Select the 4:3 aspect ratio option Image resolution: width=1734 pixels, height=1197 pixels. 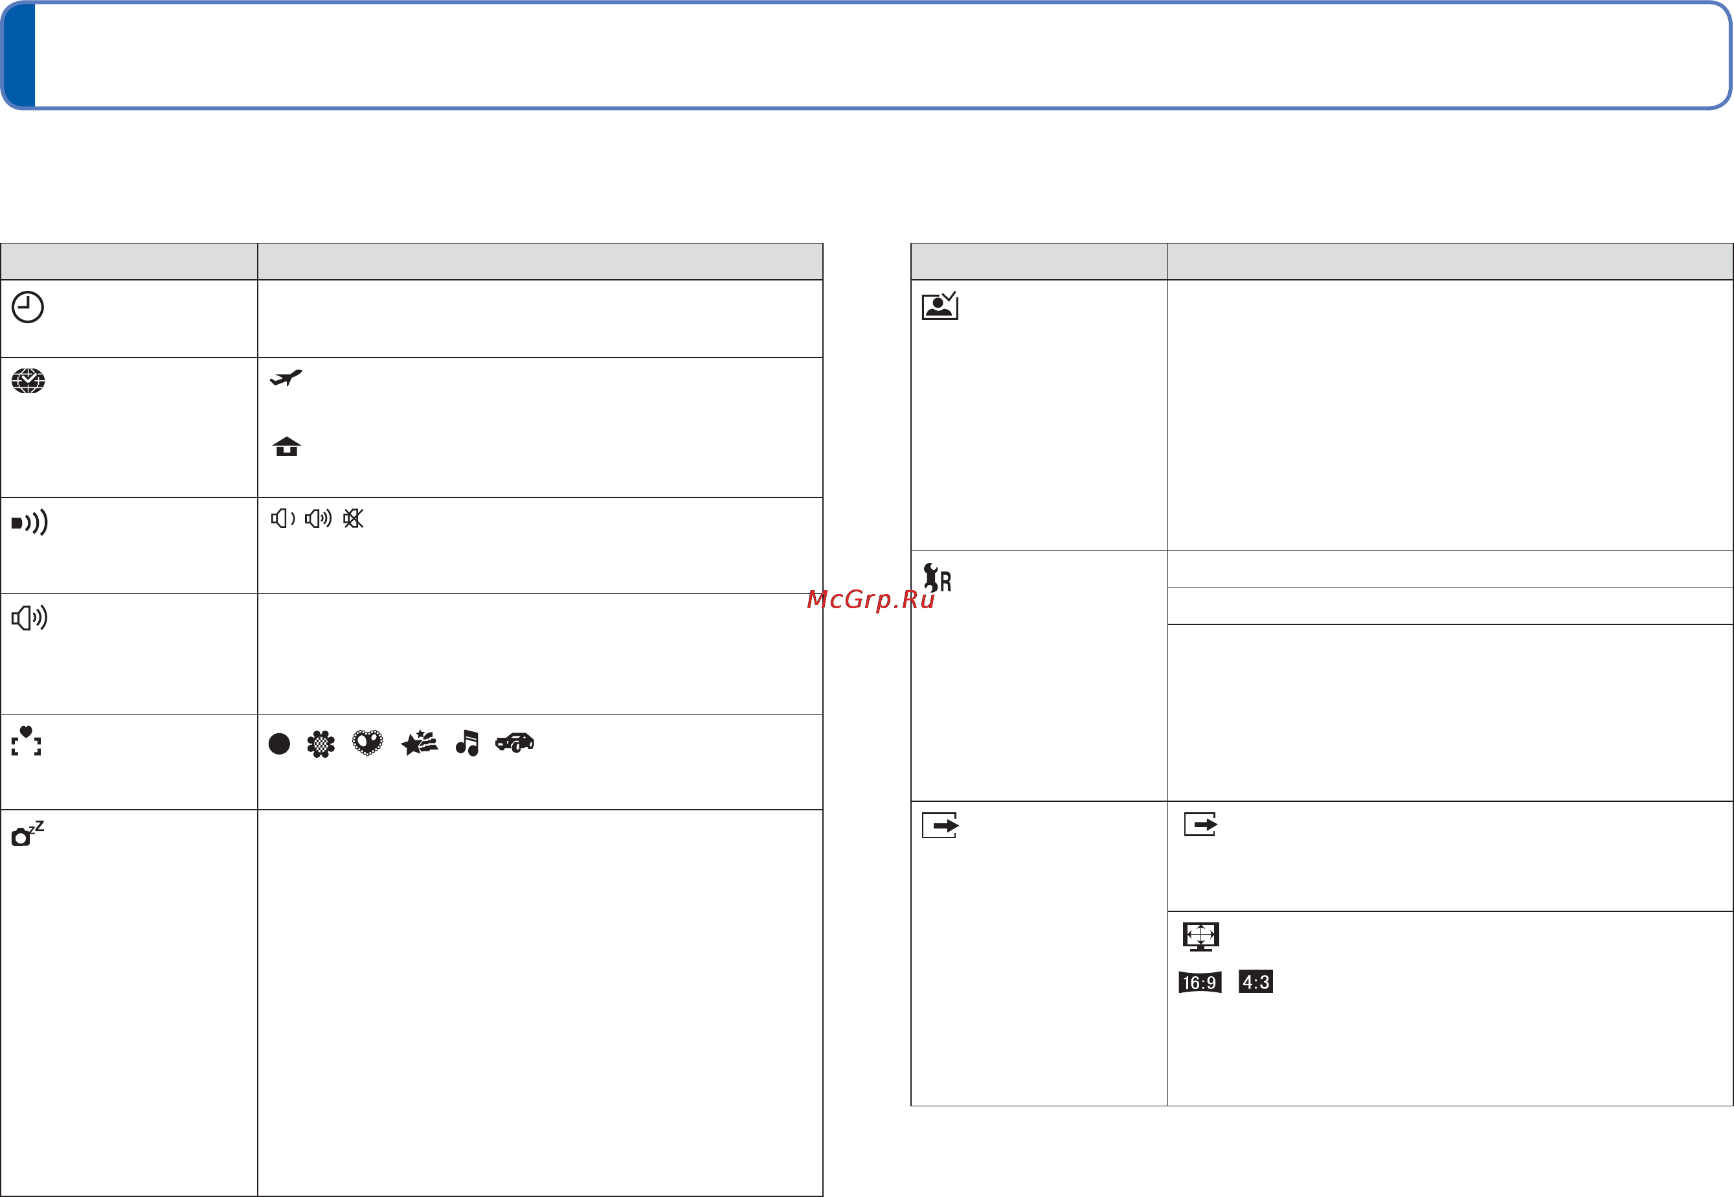coord(1255,982)
